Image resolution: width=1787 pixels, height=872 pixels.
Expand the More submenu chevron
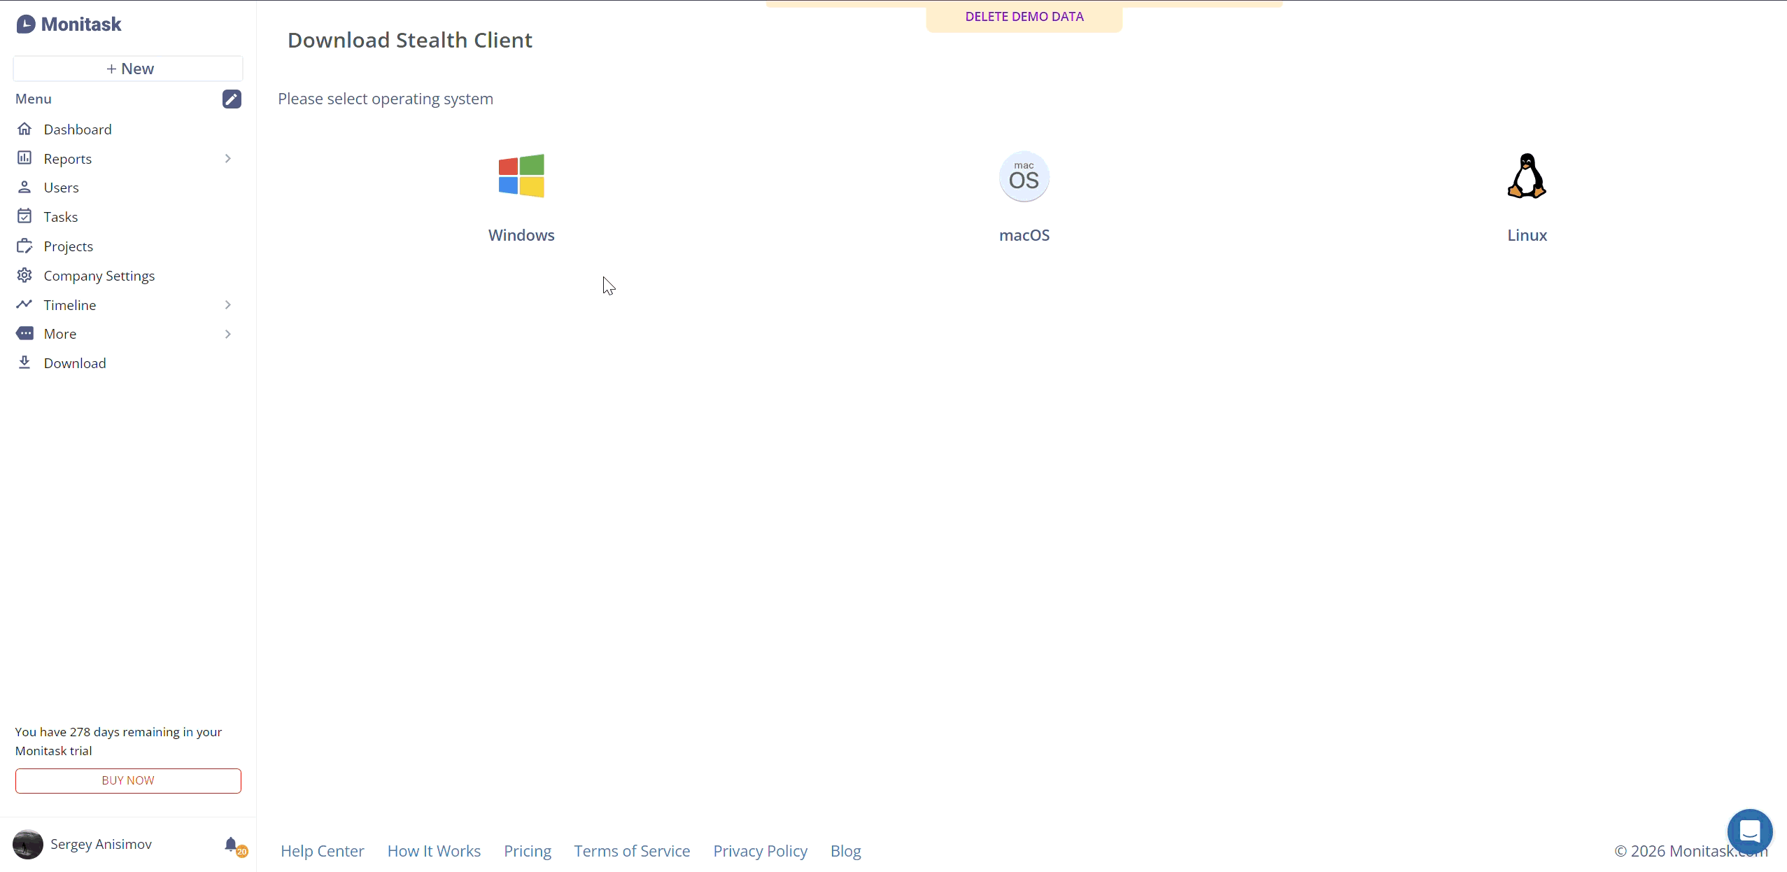[228, 334]
